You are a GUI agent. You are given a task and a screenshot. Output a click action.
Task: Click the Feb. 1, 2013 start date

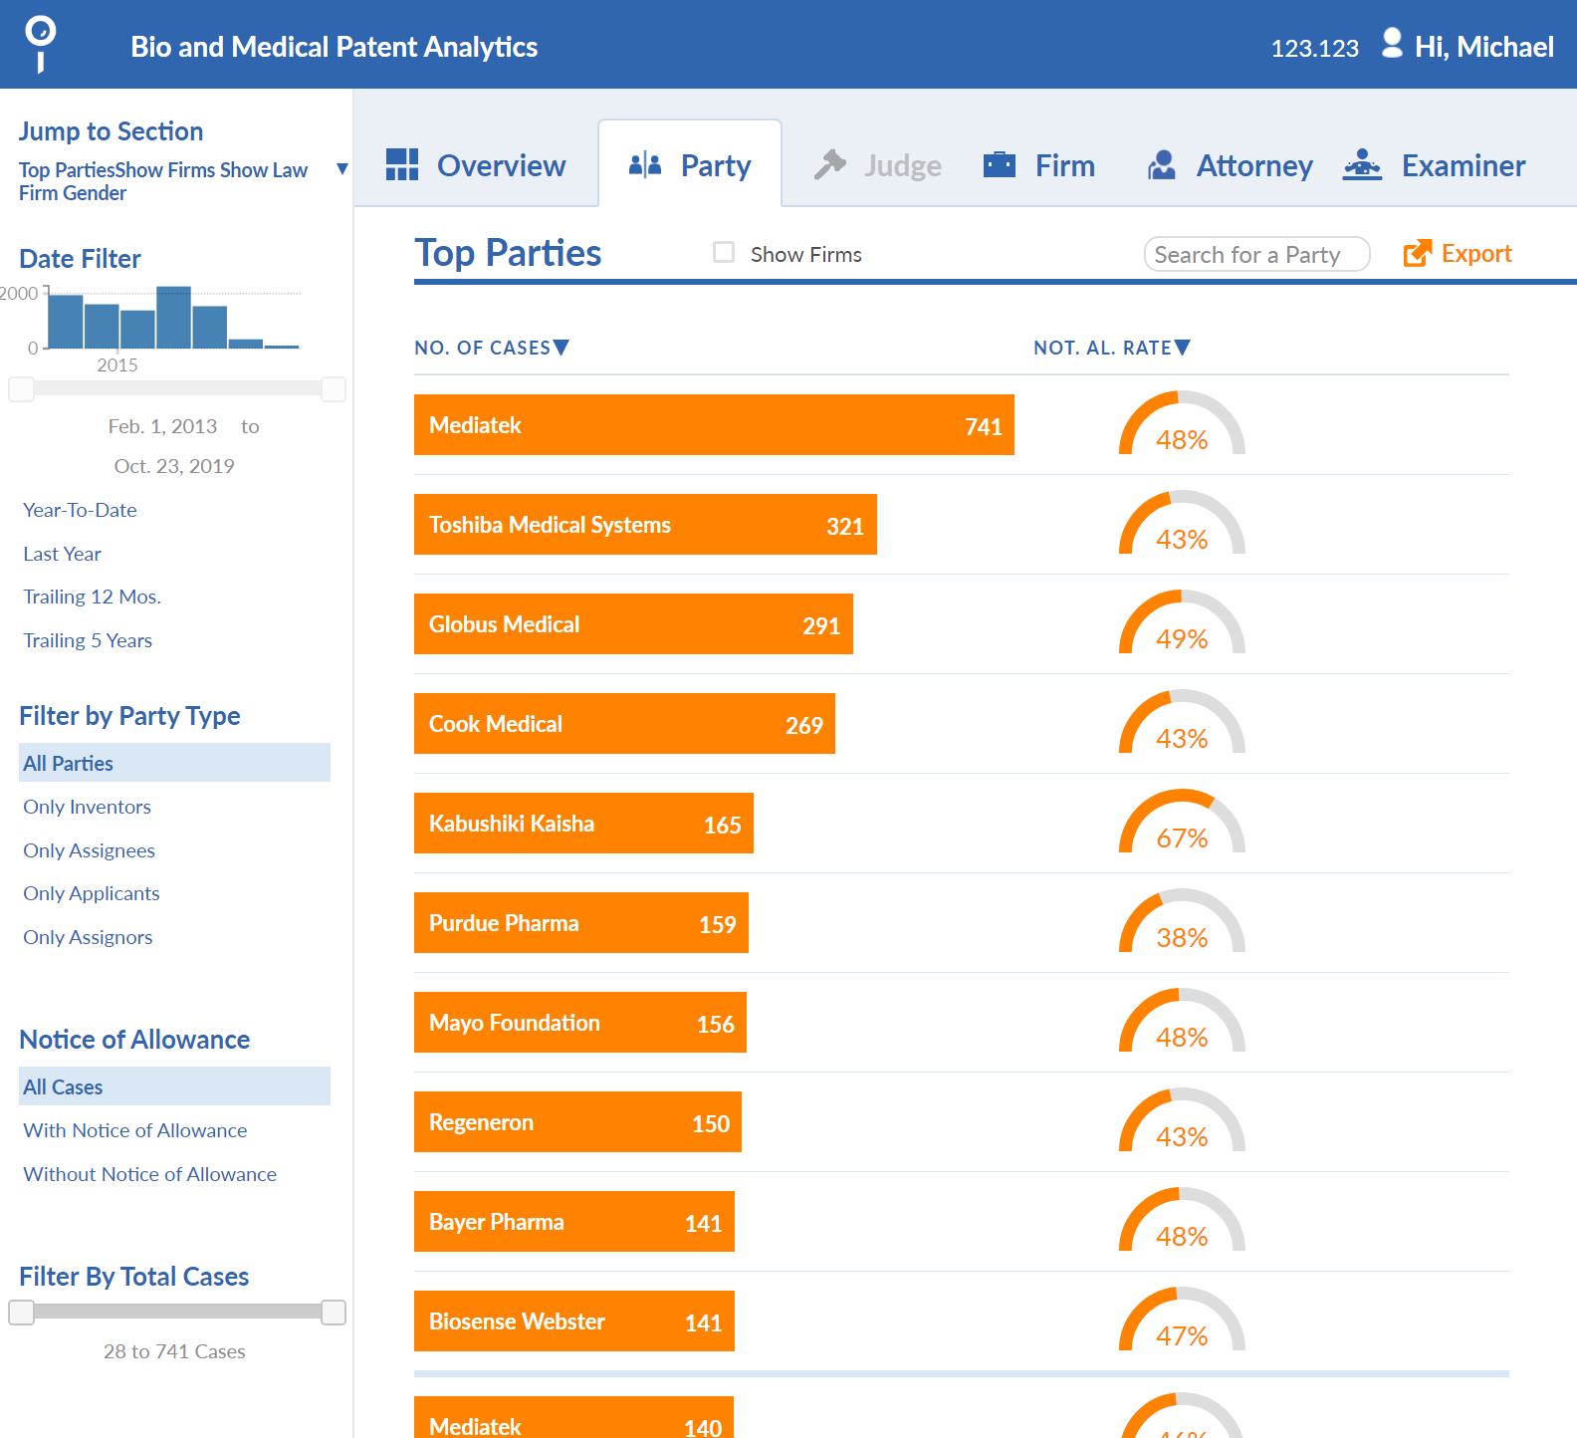[162, 426]
